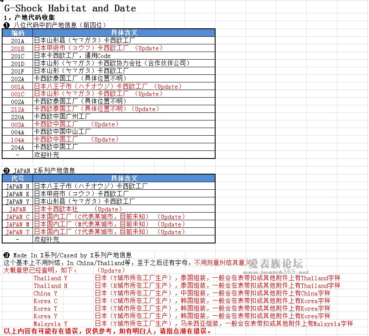The height and width of the screenshot is (336, 369).
Task: Click the red code cell '003A'
Action: click(x=17, y=125)
